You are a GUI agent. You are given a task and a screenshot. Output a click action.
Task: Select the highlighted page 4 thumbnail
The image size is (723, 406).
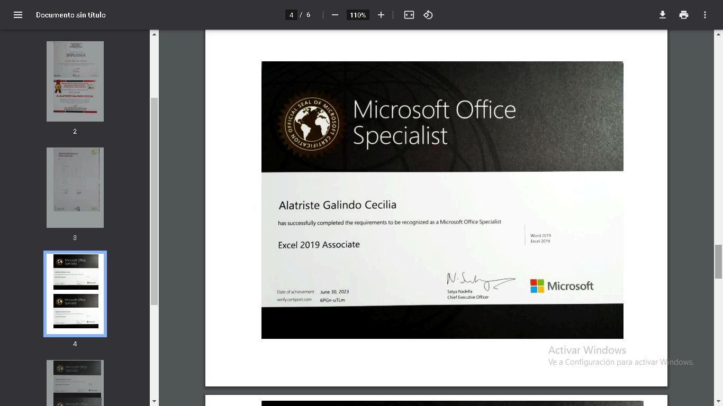pyautogui.click(x=75, y=294)
